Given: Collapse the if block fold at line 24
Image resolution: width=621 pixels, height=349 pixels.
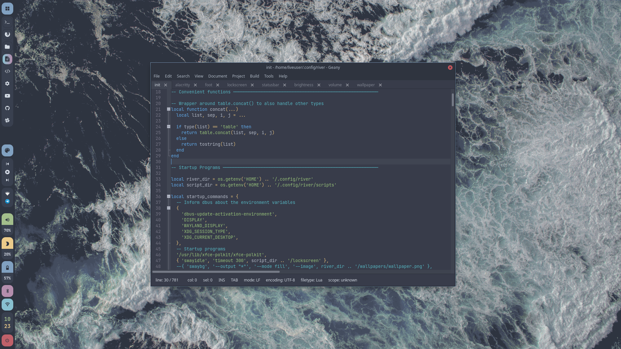Looking at the screenshot, I should (x=169, y=127).
